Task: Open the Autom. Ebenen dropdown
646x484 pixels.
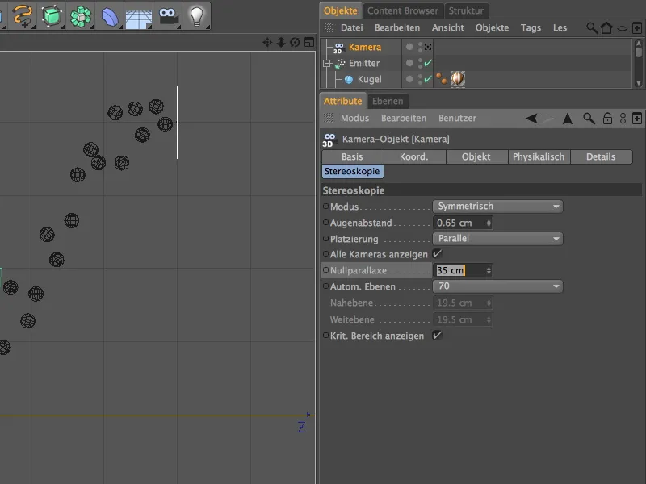Action: [x=497, y=286]
